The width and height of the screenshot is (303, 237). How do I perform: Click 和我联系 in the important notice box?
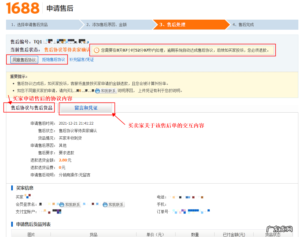point(106,91)
